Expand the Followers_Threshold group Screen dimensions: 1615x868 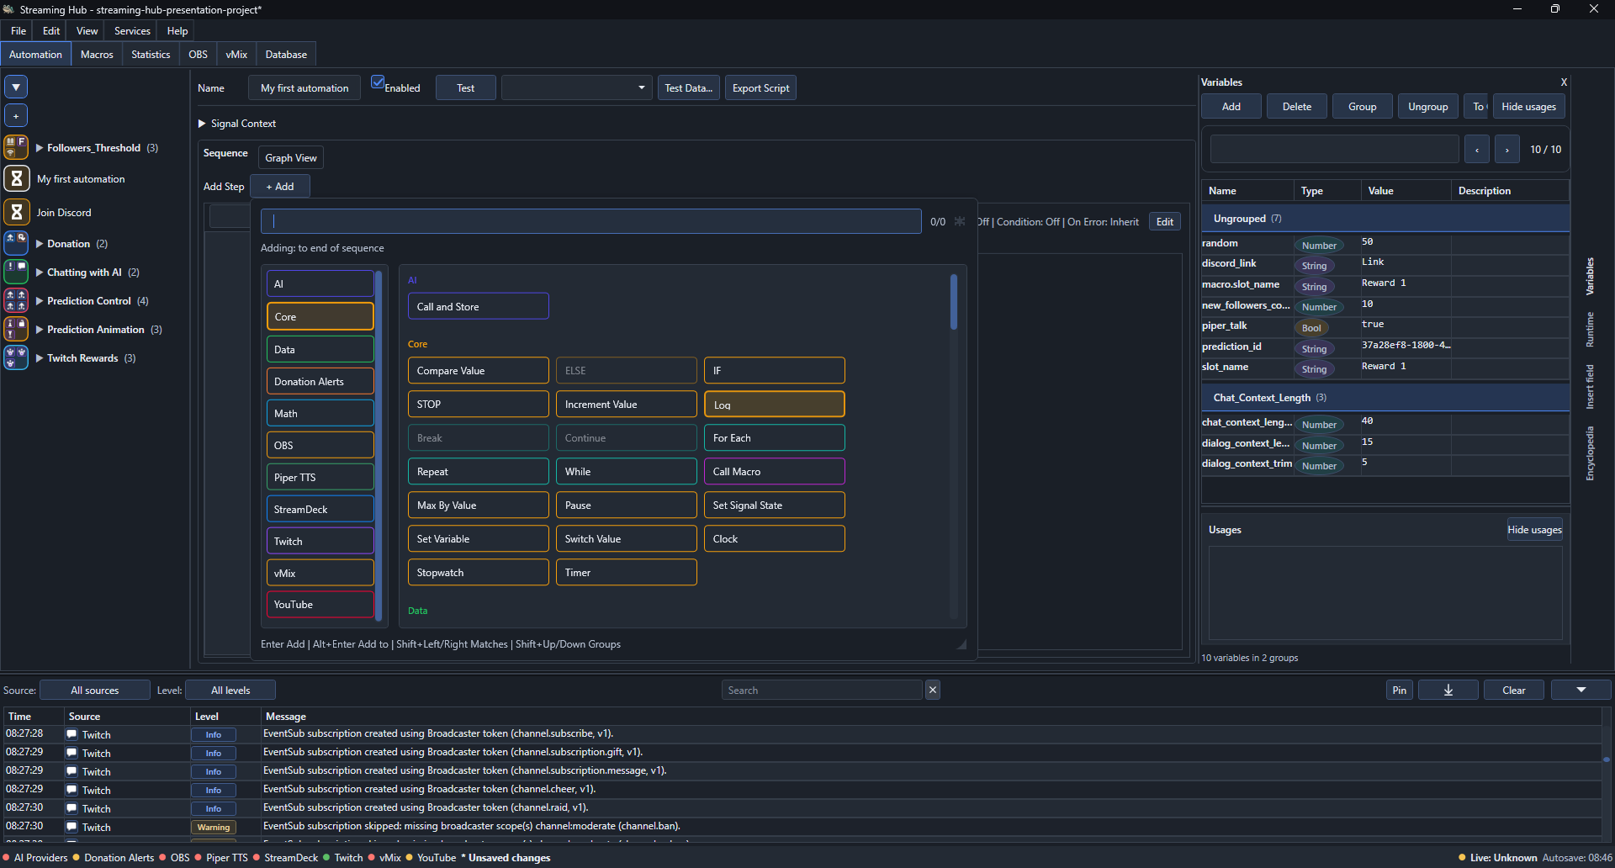click(x=40, y=148)
